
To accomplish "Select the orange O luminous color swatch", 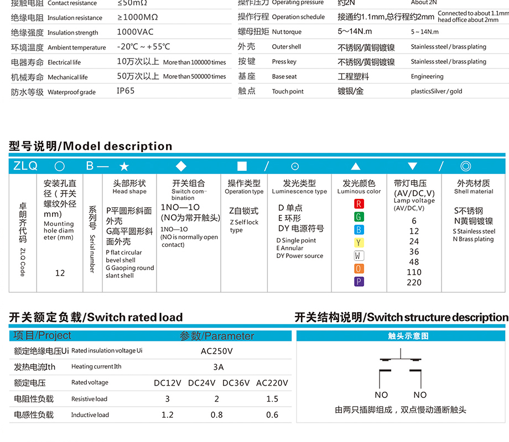I will [359, 269].
